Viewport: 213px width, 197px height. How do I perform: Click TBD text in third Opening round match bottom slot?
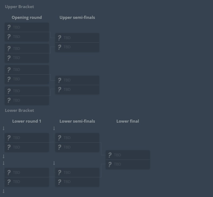coord(16,79)
